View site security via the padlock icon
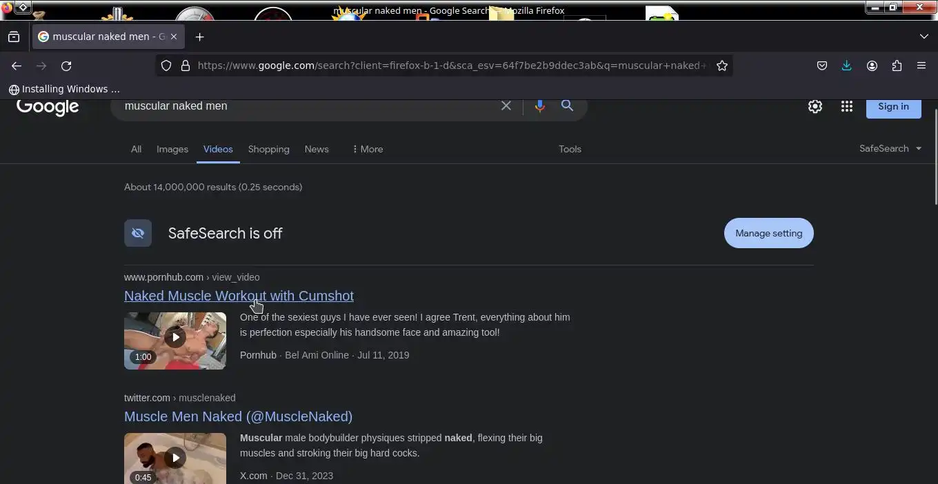Viewport: 938px width, 484px height. click(185, 65)
